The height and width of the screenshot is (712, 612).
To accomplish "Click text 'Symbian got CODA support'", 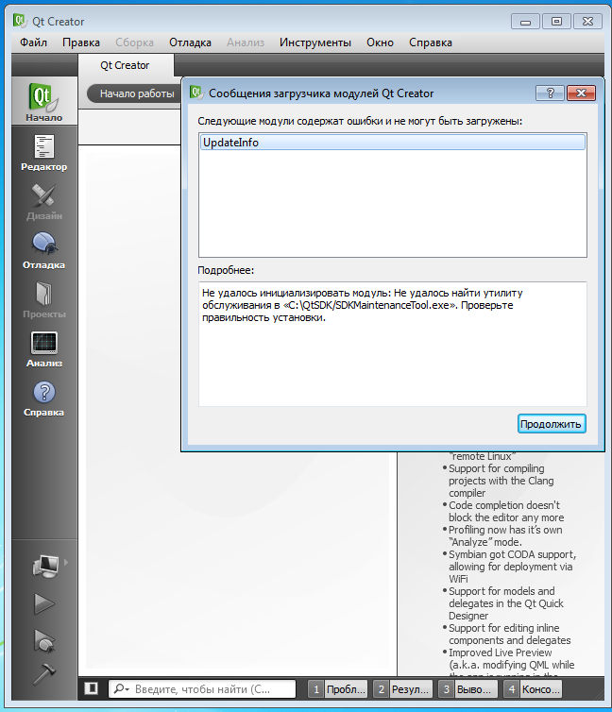I will coord(512,554).
